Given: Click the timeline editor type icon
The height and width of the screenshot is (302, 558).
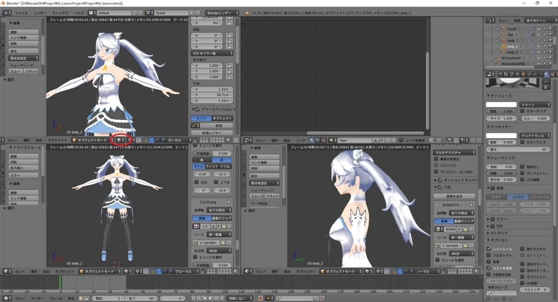Looking at the screenshot, I should point(7,298).
